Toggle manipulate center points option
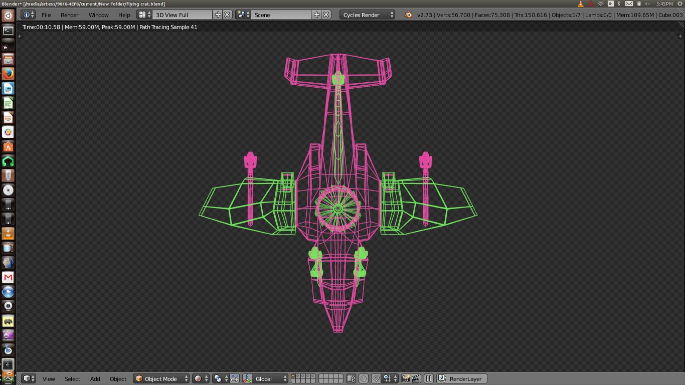685x385 pixels. point(234,379)
